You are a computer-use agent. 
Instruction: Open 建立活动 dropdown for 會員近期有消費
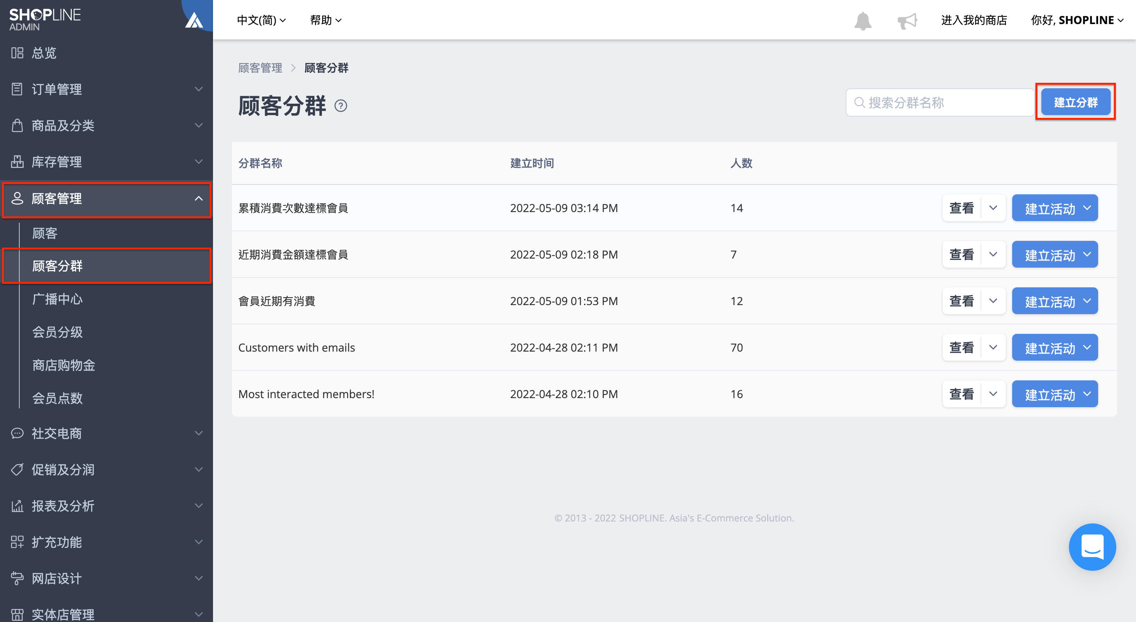pyautogui.click(x=1087, y=301)
